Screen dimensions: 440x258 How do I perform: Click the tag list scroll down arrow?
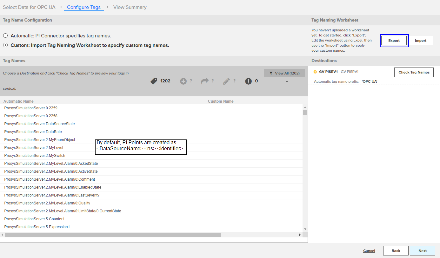[x=305, y=229]
